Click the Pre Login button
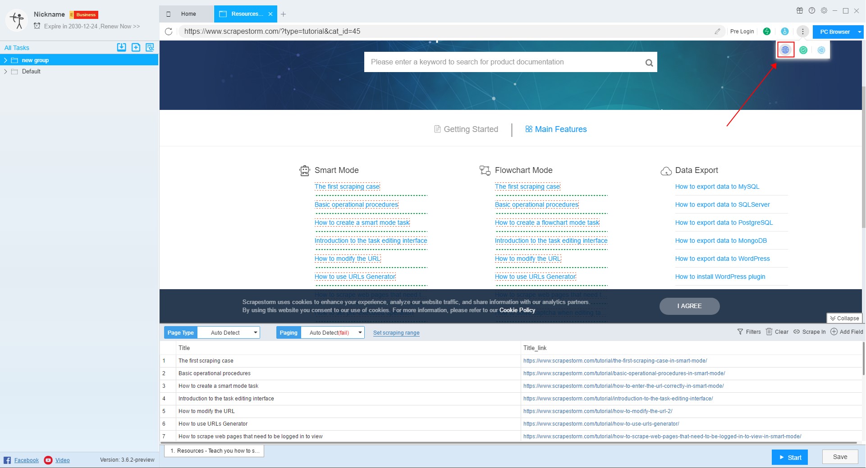Viewport: 866px width, 468px height. (742, 32)
